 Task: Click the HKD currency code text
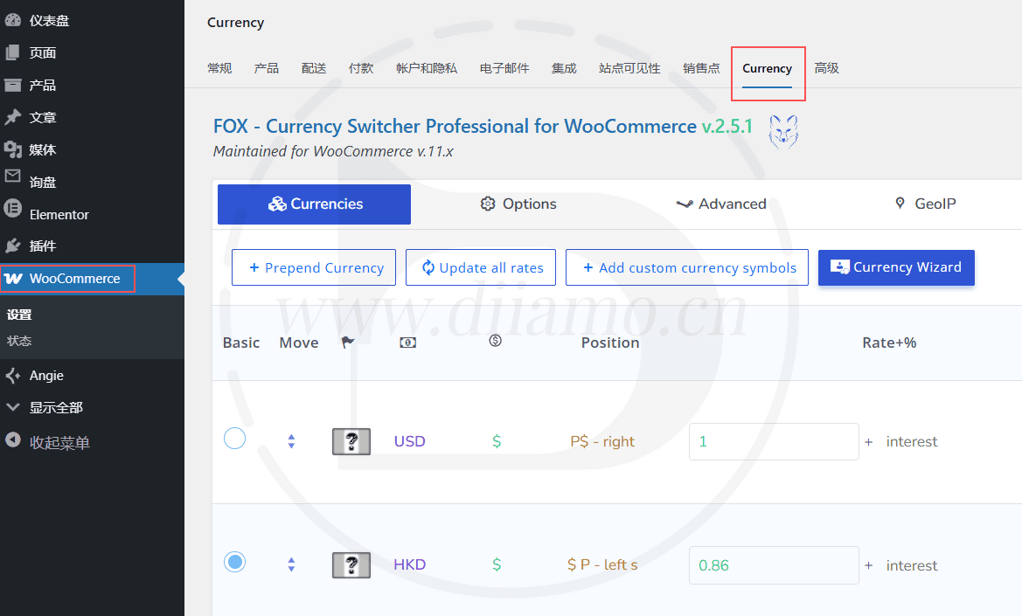409,564
